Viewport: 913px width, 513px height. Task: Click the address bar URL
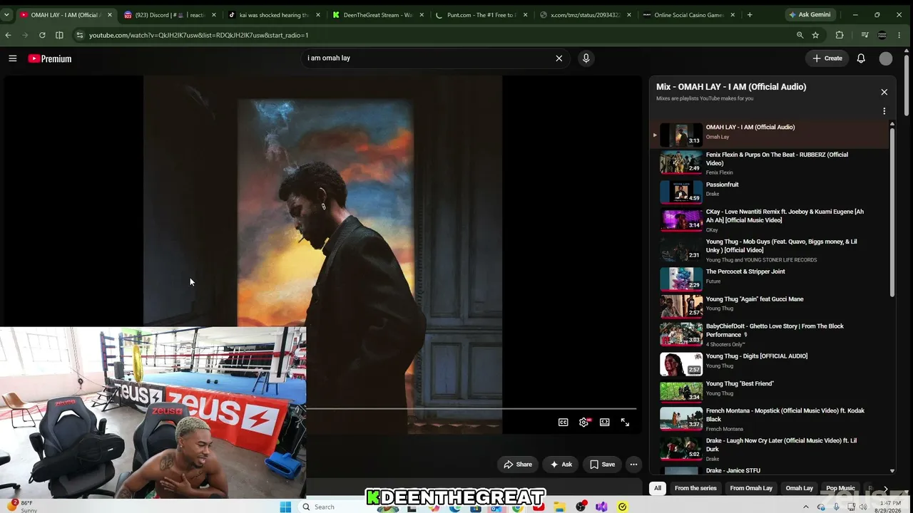pos(199,35)
